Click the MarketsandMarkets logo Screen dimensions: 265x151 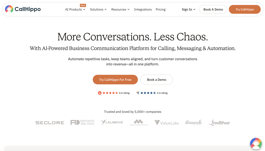[139, 122]
